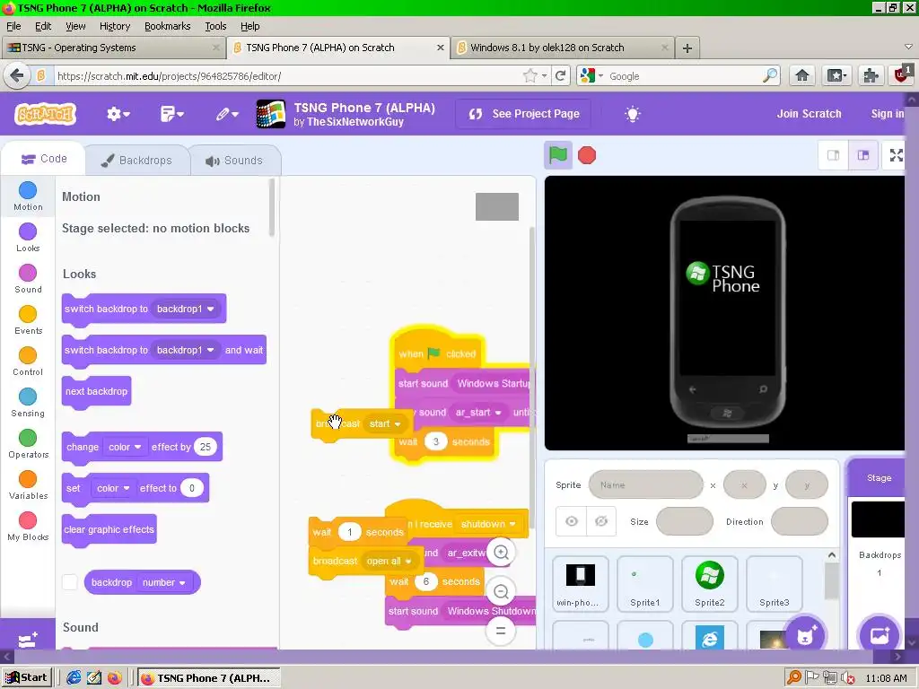Click the sprite Name input field
Image resolution: width=919 pixels, height=689 pixels.
(x=646, y=484)
